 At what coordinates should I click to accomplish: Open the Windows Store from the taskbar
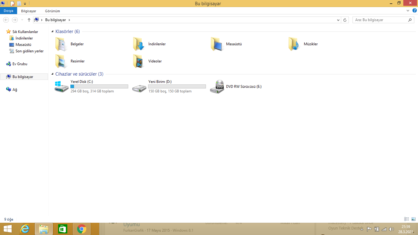coord(63,229)
